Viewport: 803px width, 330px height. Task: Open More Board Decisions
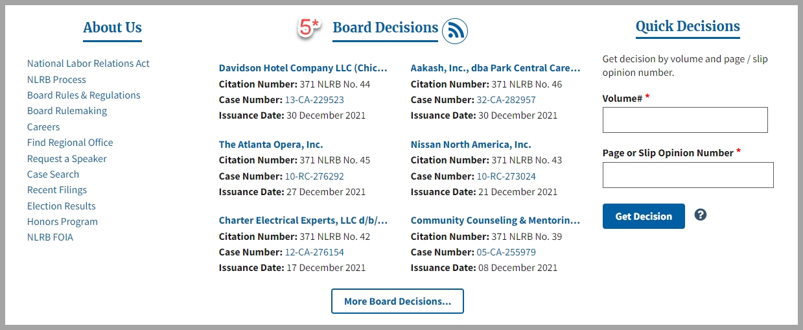397,301
